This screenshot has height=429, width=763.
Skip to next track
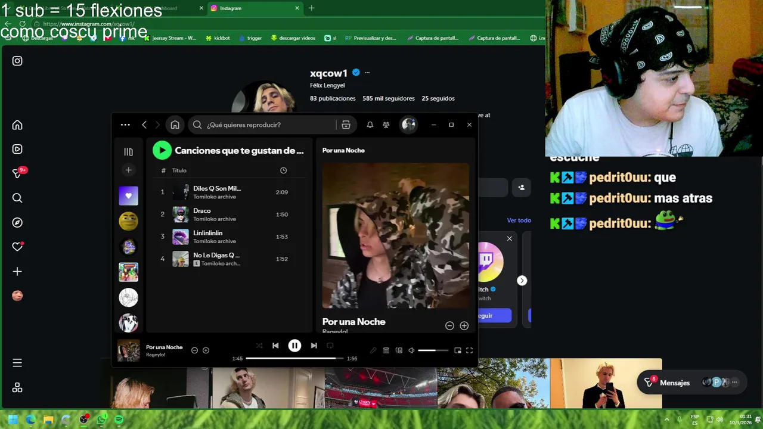[x=314, y=346]
